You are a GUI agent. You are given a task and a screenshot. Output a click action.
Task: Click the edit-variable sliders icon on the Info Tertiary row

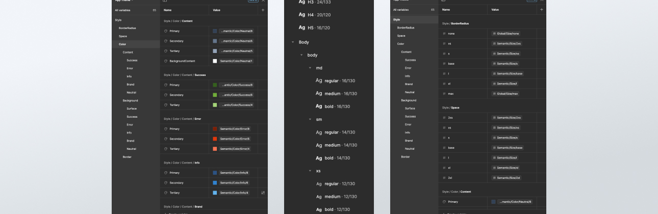(263, 193)
